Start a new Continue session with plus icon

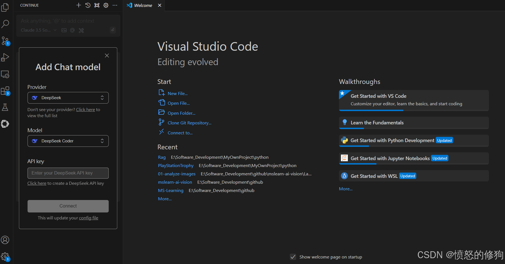[x=79, y=5]
